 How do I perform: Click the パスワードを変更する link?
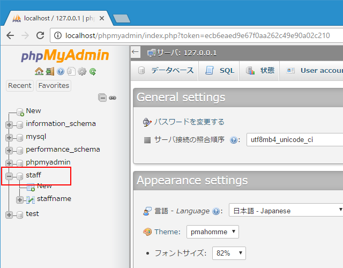189,122
